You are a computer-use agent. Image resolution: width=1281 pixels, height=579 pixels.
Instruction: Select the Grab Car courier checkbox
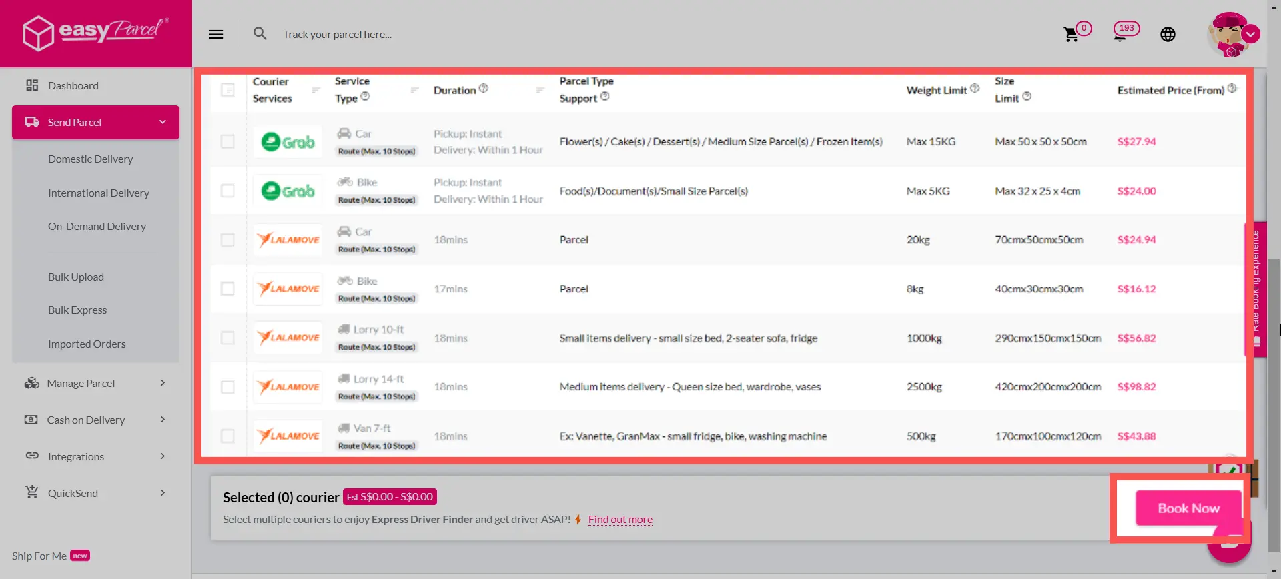click(228, 141)
